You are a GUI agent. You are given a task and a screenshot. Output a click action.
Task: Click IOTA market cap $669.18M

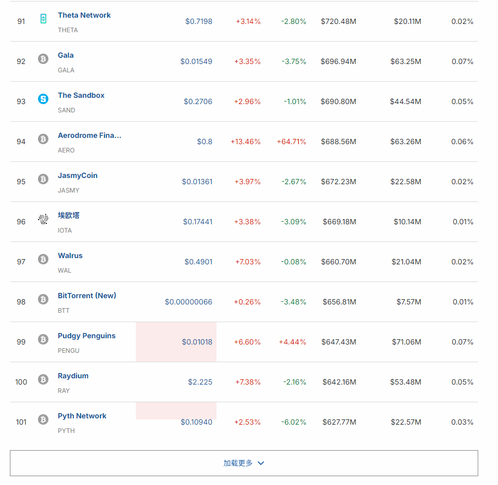(x=339, y=222)
